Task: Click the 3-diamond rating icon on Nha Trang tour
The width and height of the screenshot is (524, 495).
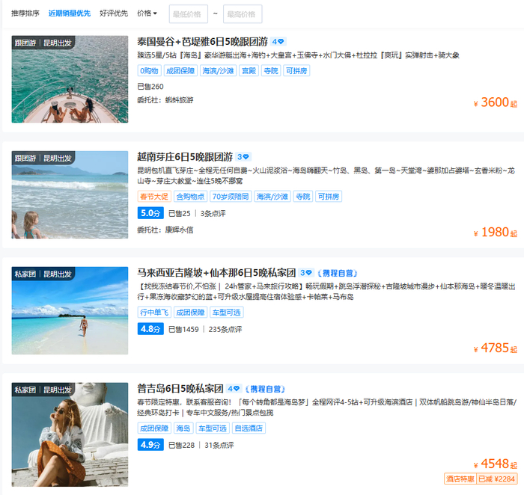Action: (x=243, y=157)
